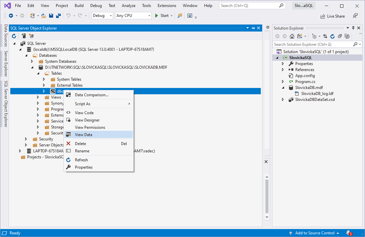Select View Designer in the context menu
This screenshot has width=365, height=237.
99,120
